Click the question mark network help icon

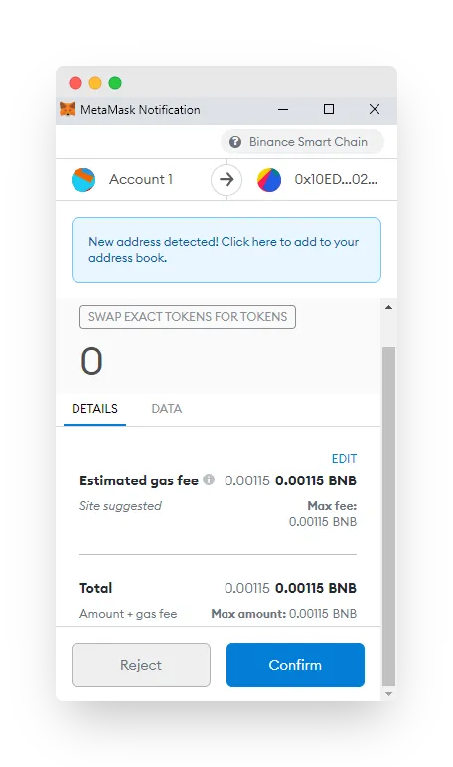[235, 142]
